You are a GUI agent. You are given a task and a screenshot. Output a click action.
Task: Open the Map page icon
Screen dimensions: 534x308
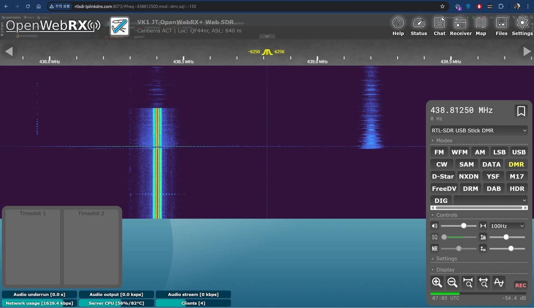pyautogui.click(x=480, y=25)
